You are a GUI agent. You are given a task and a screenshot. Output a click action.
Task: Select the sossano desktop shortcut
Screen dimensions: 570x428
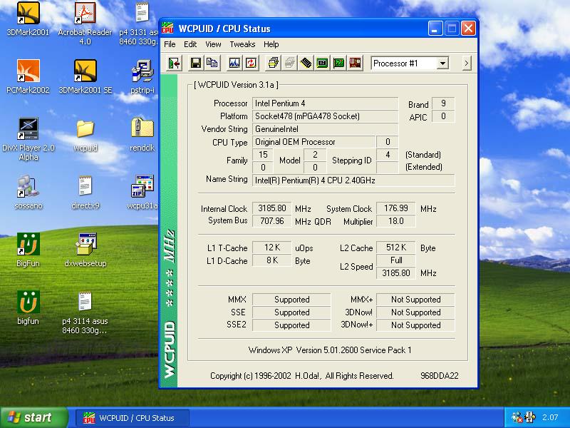pos(28,193)
